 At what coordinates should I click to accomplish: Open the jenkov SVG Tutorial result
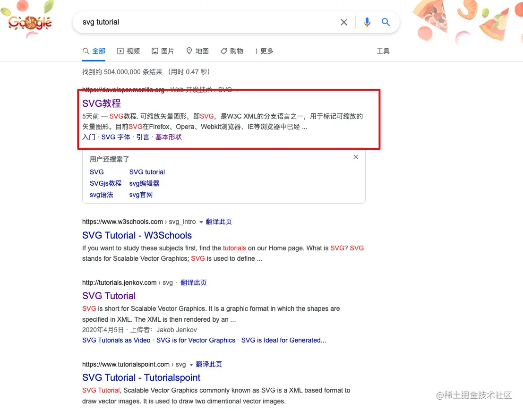[109, 296]
